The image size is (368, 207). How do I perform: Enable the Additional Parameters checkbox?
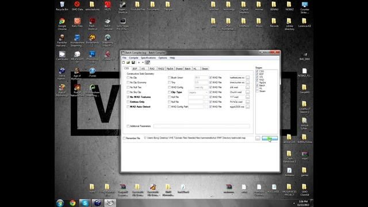click(x=128, y=126)
